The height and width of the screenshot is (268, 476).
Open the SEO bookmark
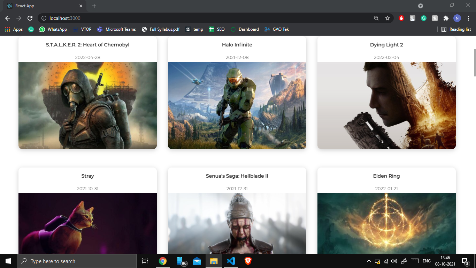[217, 29]
